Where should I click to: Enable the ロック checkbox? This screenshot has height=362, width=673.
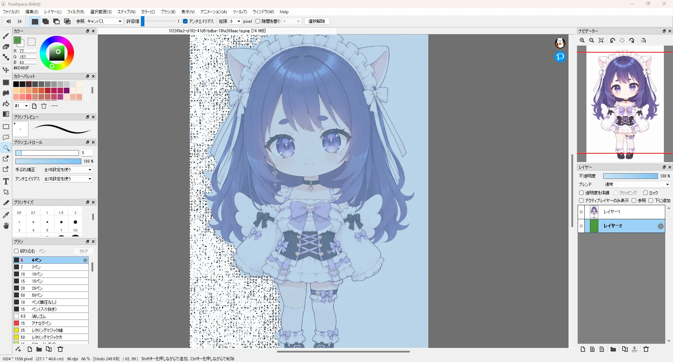click(645, 193)
